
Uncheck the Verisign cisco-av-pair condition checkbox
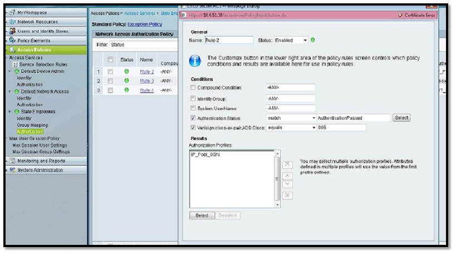pyautogui.click(x=193, y=127)
